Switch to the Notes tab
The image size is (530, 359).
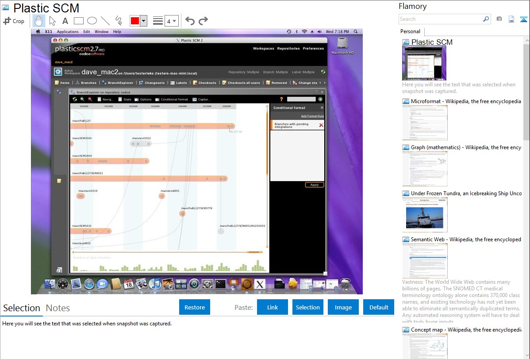coord(58,308)
